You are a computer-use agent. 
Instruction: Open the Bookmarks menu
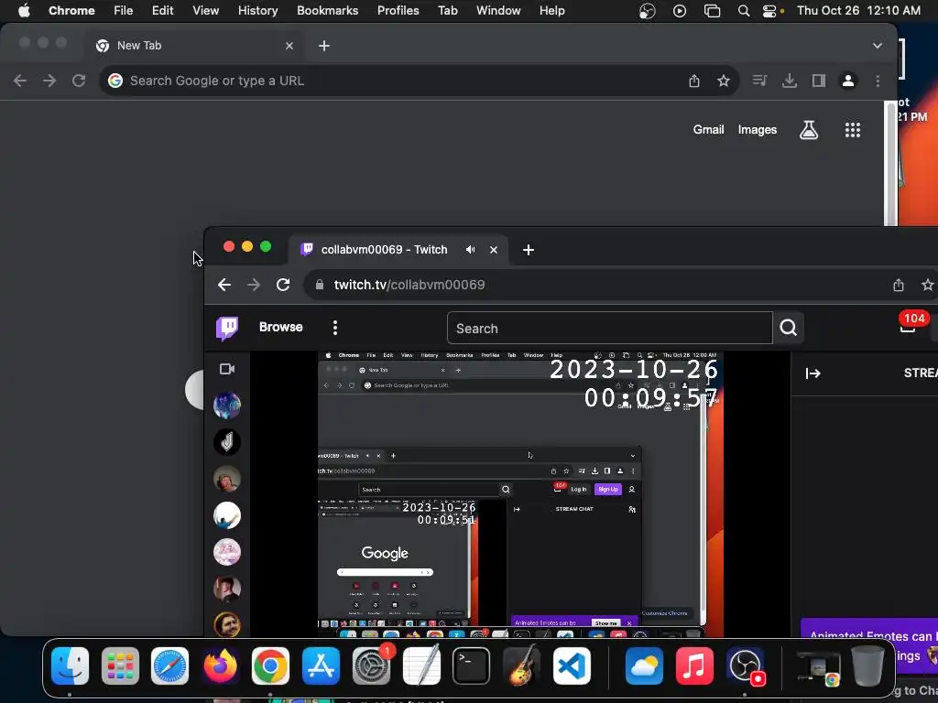point(328,11)
